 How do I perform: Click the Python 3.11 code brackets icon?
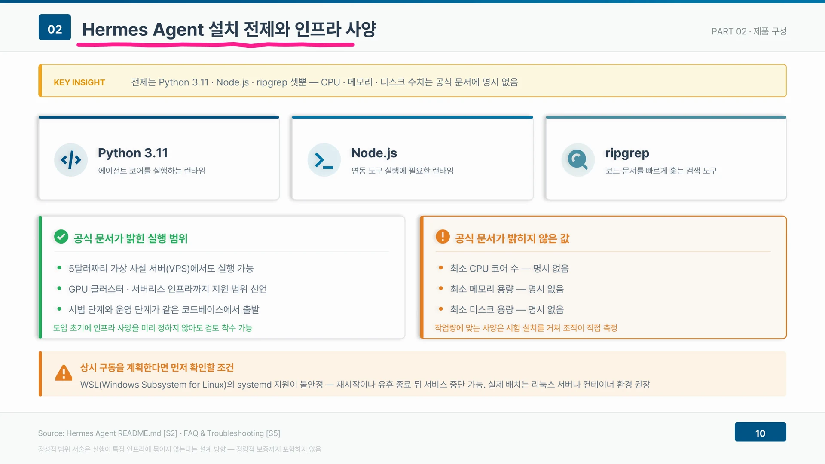pyautogui.click(x=71, y=160)
